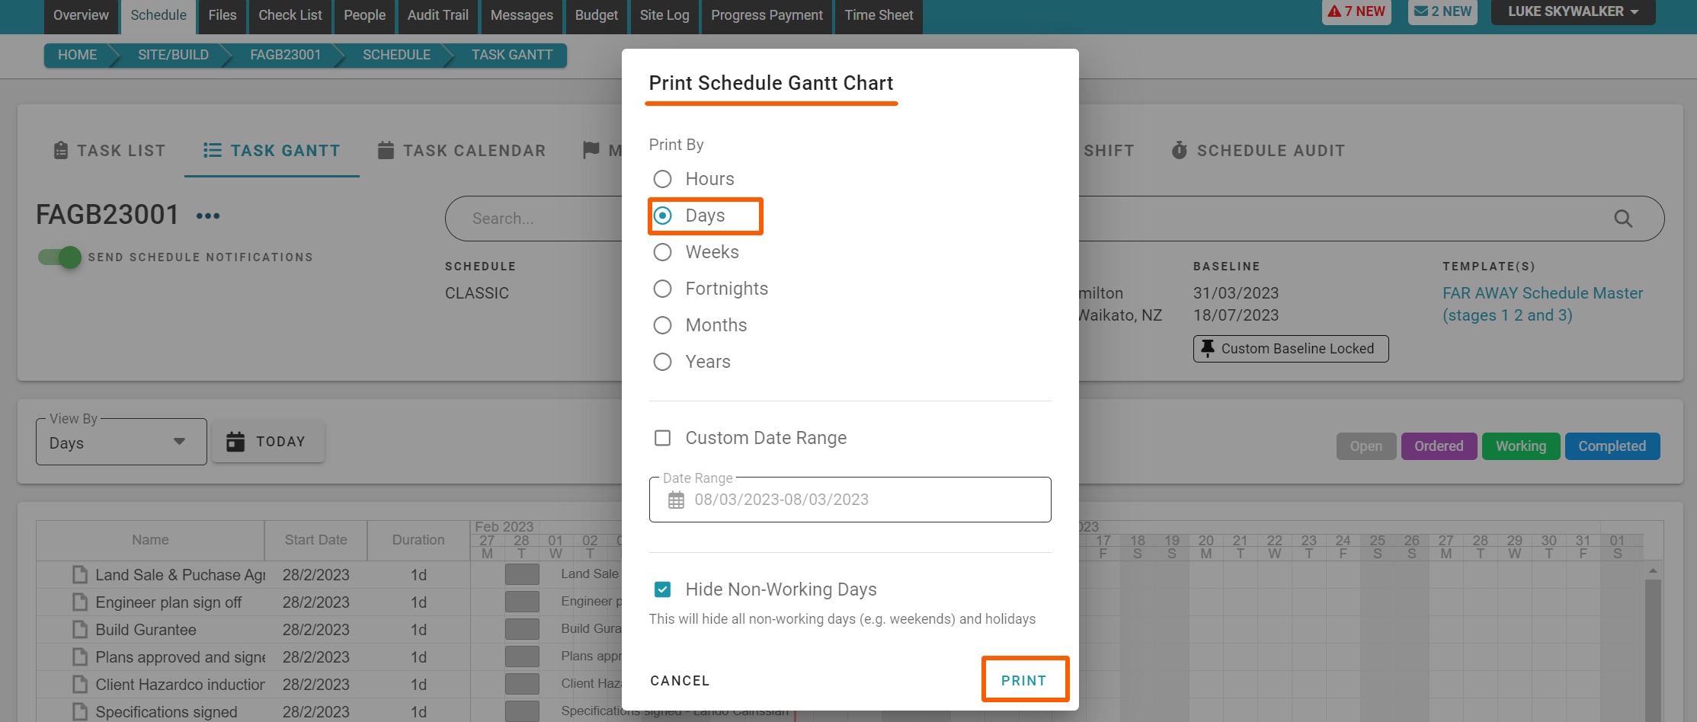Viewport: 1697px width, 722px height.
Task: Click the Task List clipboard icon
Action: 61,150
